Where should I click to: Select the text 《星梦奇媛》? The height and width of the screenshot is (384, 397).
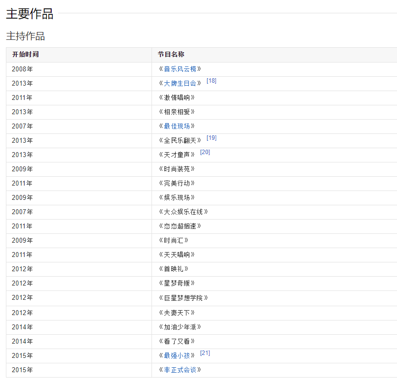point(177,283)
